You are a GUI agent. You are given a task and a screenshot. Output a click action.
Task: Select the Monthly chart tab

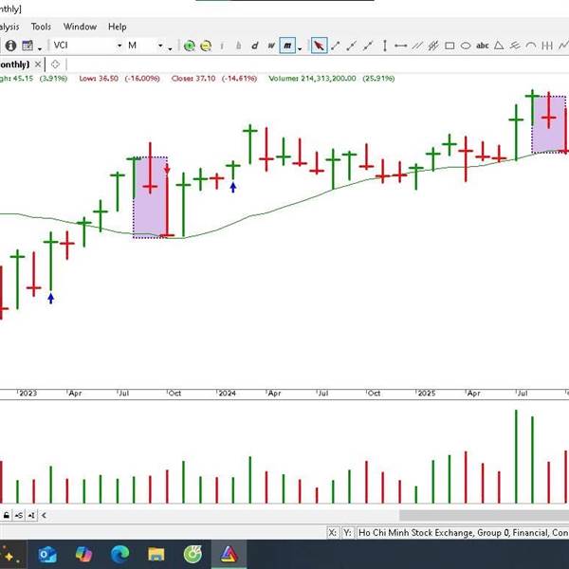click(x=14, y=64)
